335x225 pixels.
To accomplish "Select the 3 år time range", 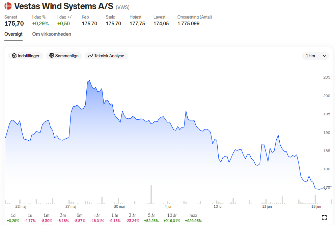I will [x=132, y=218].
